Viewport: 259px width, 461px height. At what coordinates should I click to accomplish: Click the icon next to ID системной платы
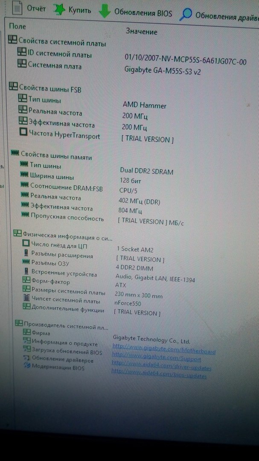[x=22, y=52]
